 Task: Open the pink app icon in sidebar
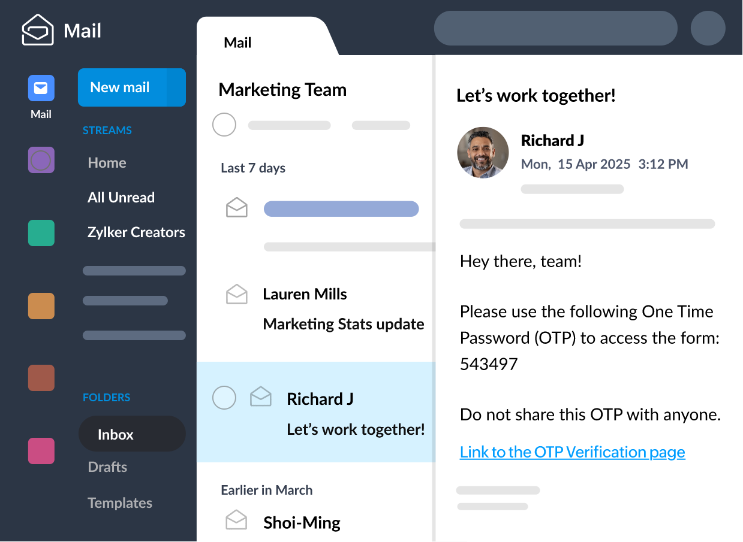point(41,451)
